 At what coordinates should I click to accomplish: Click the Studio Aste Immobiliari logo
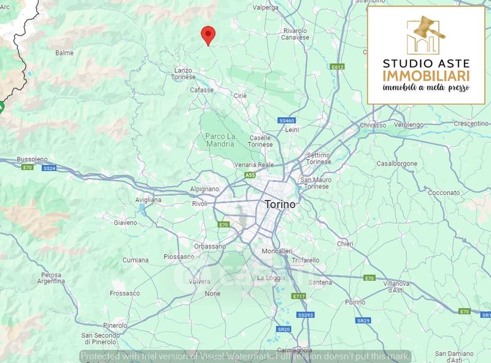click(x=426, y=55)
